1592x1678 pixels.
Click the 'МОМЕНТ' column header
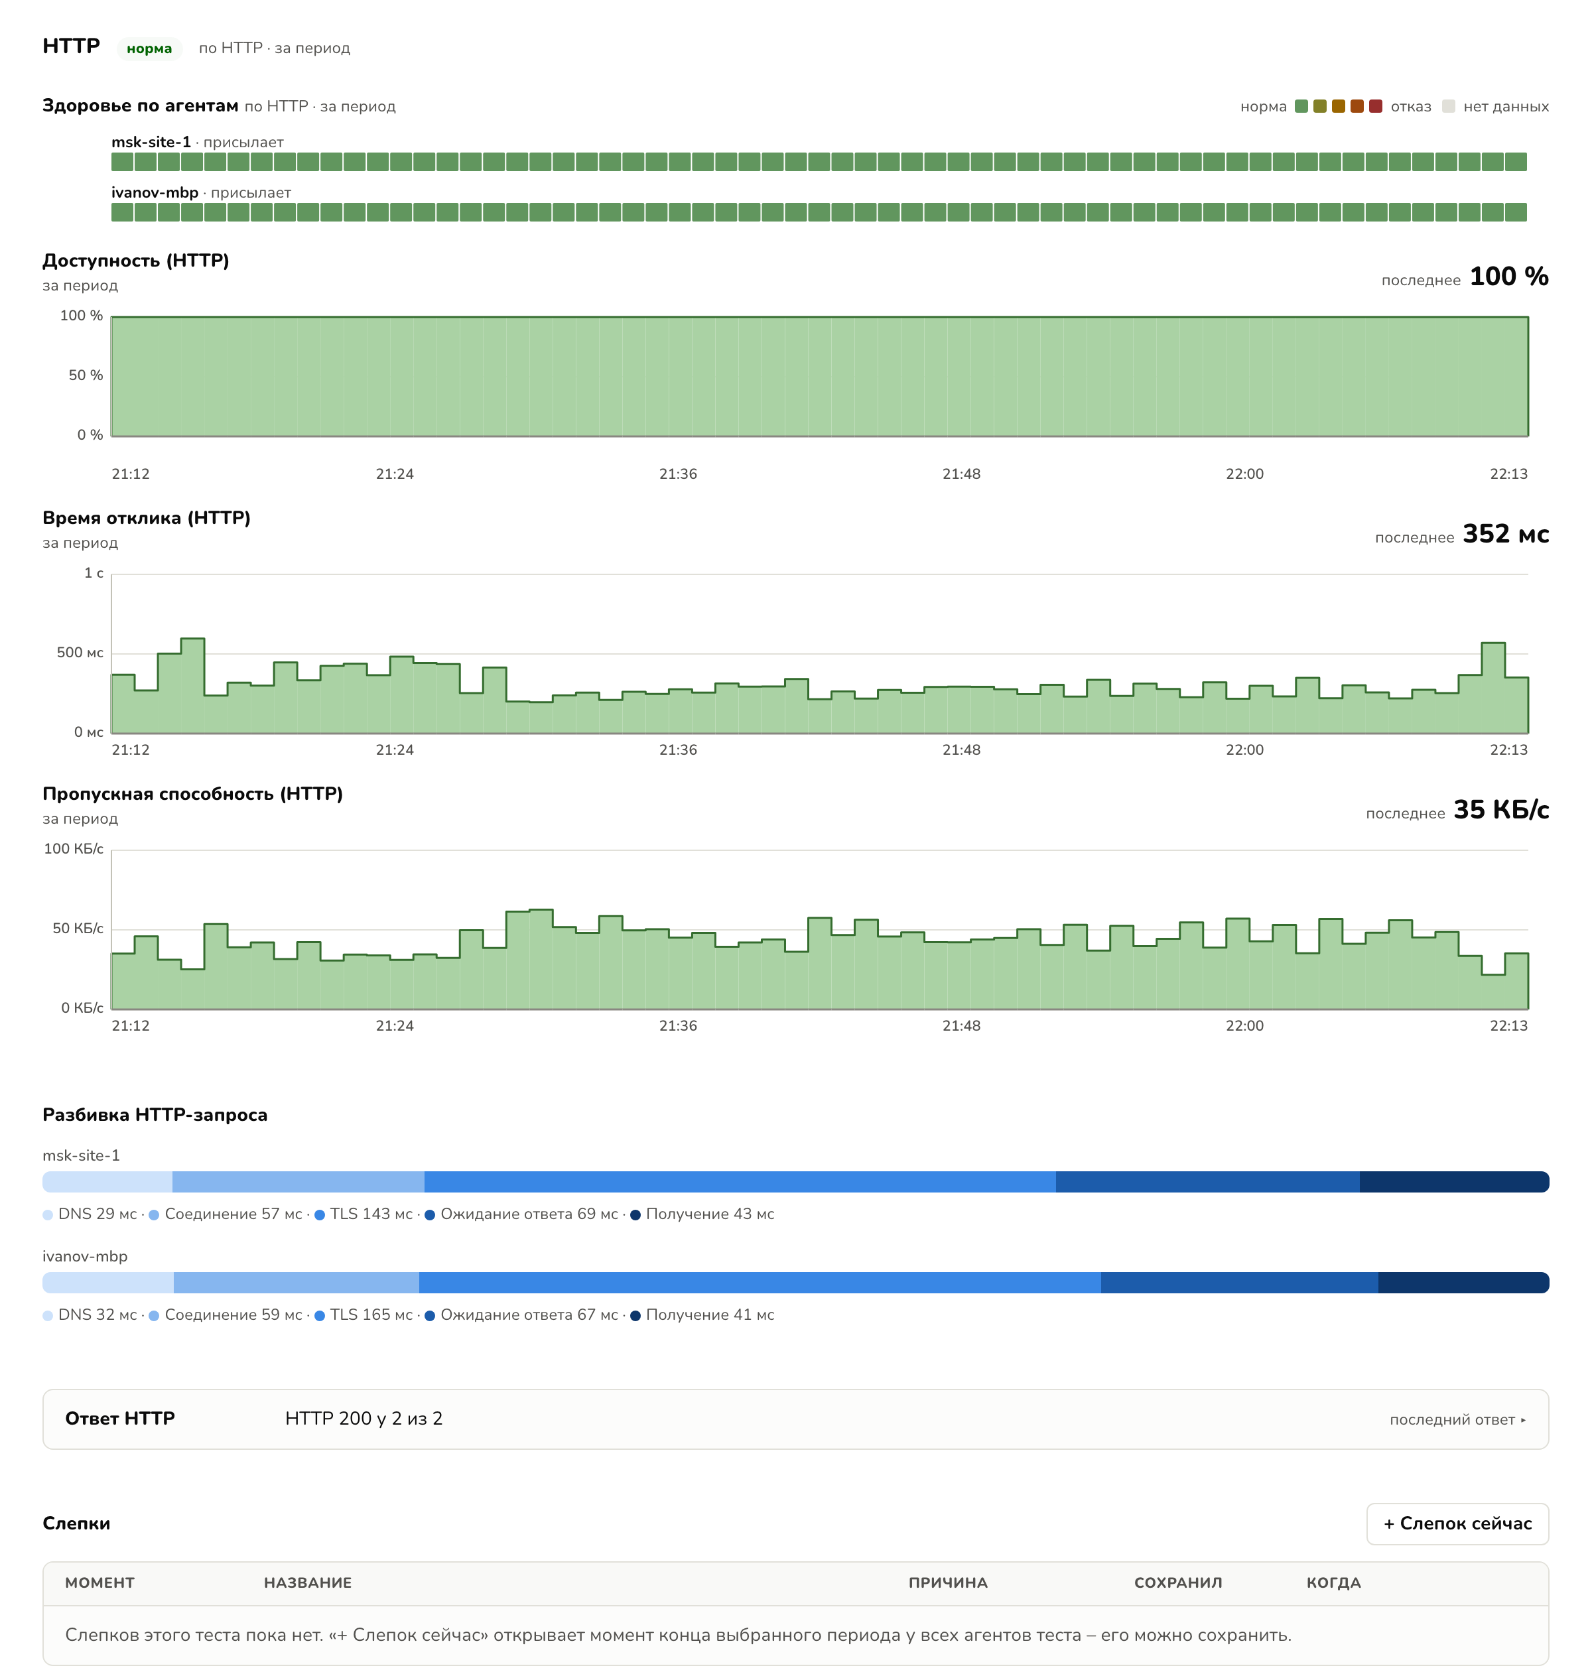[x=100, y=1583]
